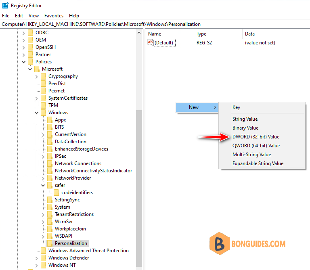The height and width of the screenshot is (270, 310).
Task: Expand the TenantRestrictions key
Action: (x=43, y=215)
